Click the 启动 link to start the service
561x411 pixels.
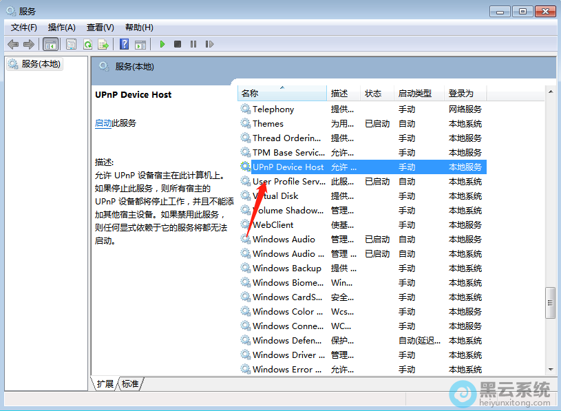pyautogui.click(x=103, y=123)
